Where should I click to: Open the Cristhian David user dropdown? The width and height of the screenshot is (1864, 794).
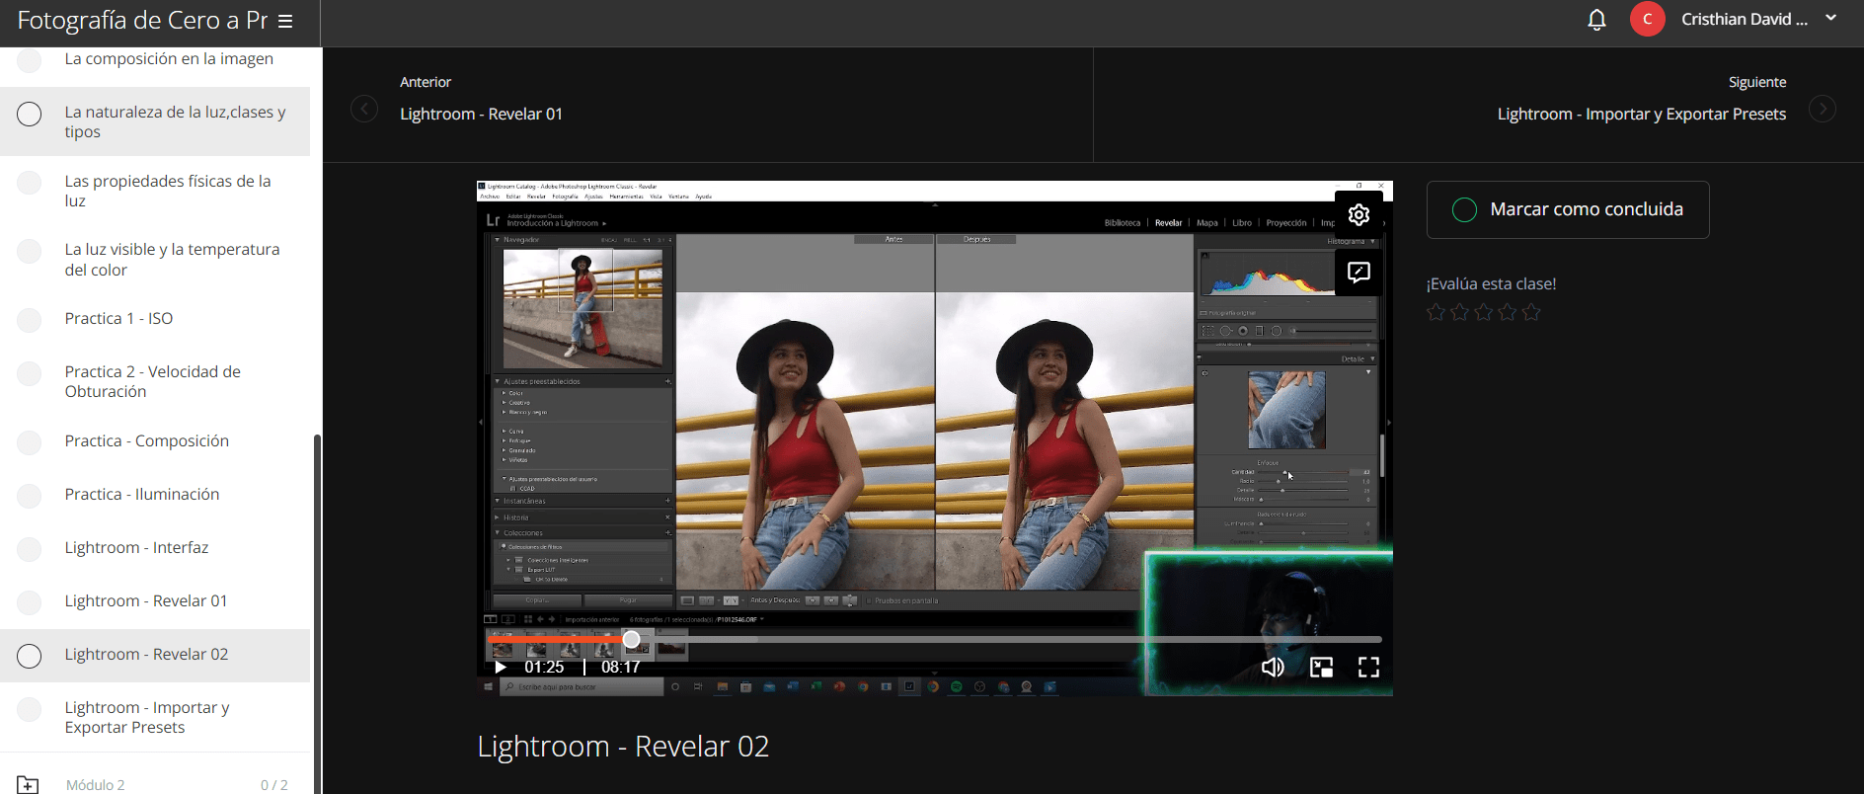tap(1830, 18)
